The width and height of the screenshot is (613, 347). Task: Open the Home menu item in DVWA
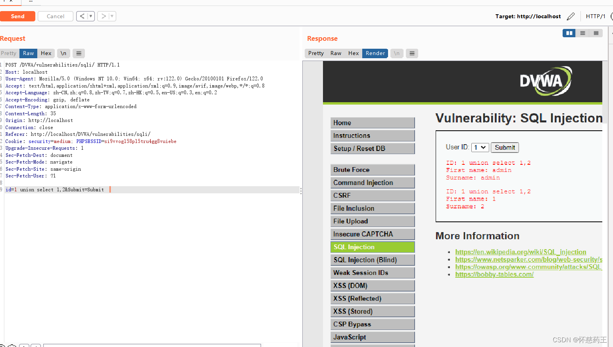pos(373,123)
